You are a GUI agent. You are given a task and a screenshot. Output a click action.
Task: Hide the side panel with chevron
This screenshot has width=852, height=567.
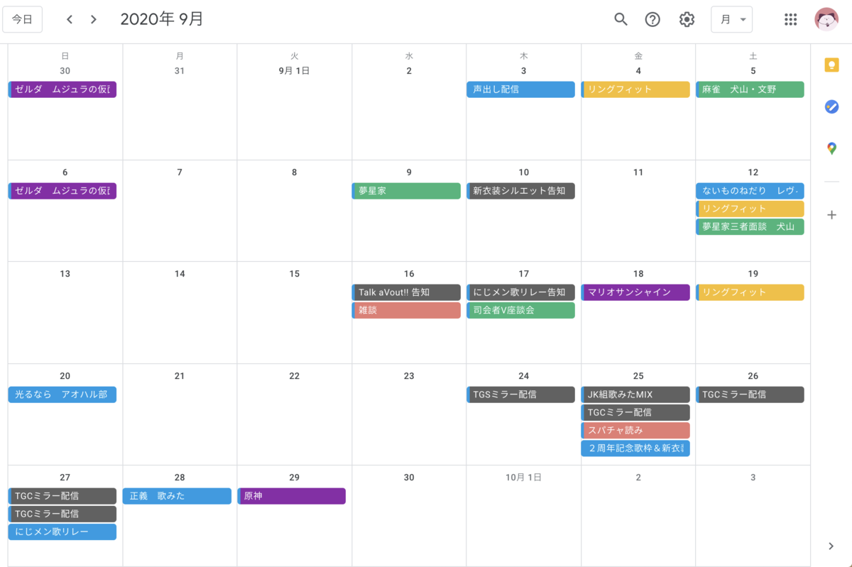[x=831, y=546]
